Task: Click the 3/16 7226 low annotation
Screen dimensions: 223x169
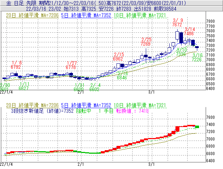Action: (x=197, y=57)
